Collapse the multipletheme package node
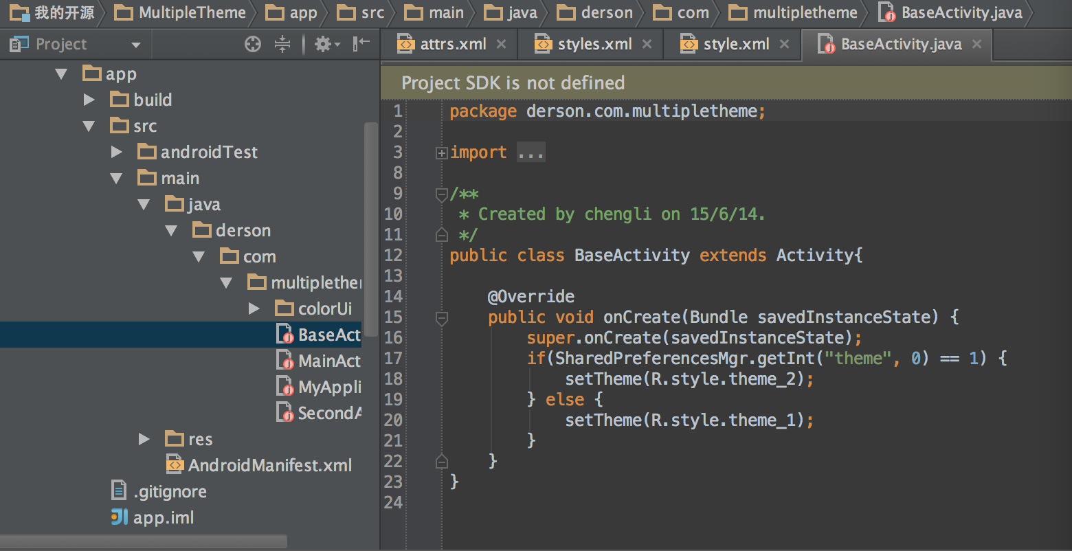Image resolution: width=1072 pixels, height=551 pixels. [x=227, y=282]
